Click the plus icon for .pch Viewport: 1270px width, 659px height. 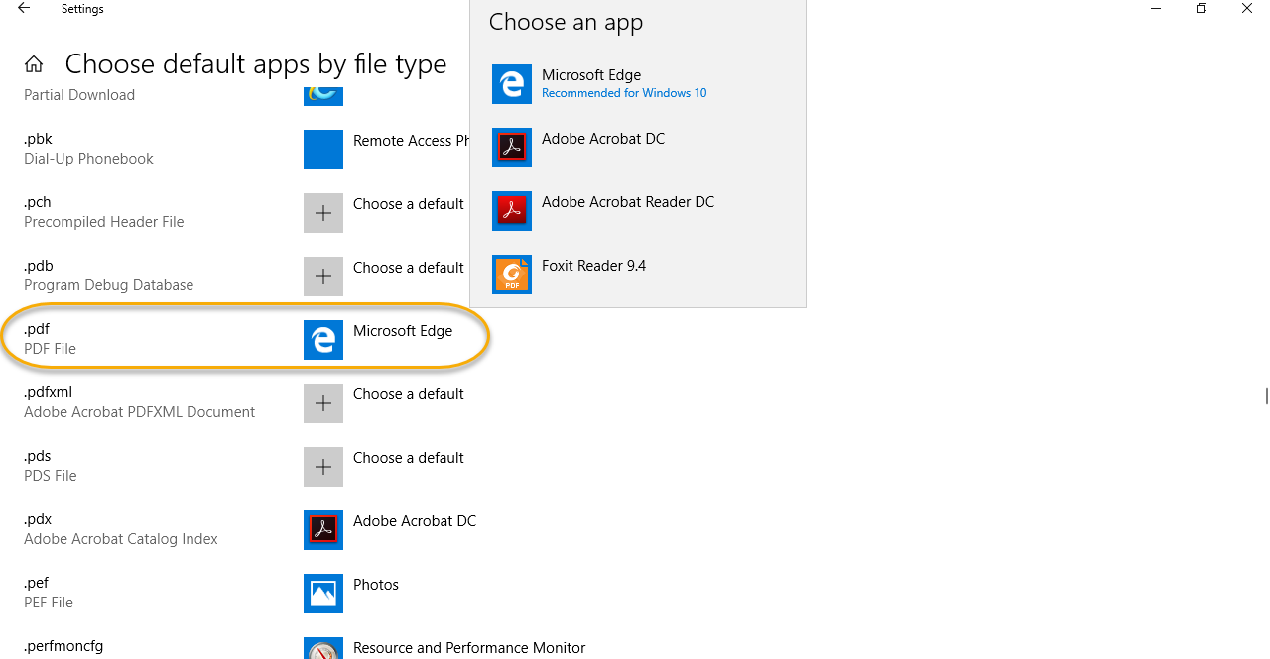(323, 213)
